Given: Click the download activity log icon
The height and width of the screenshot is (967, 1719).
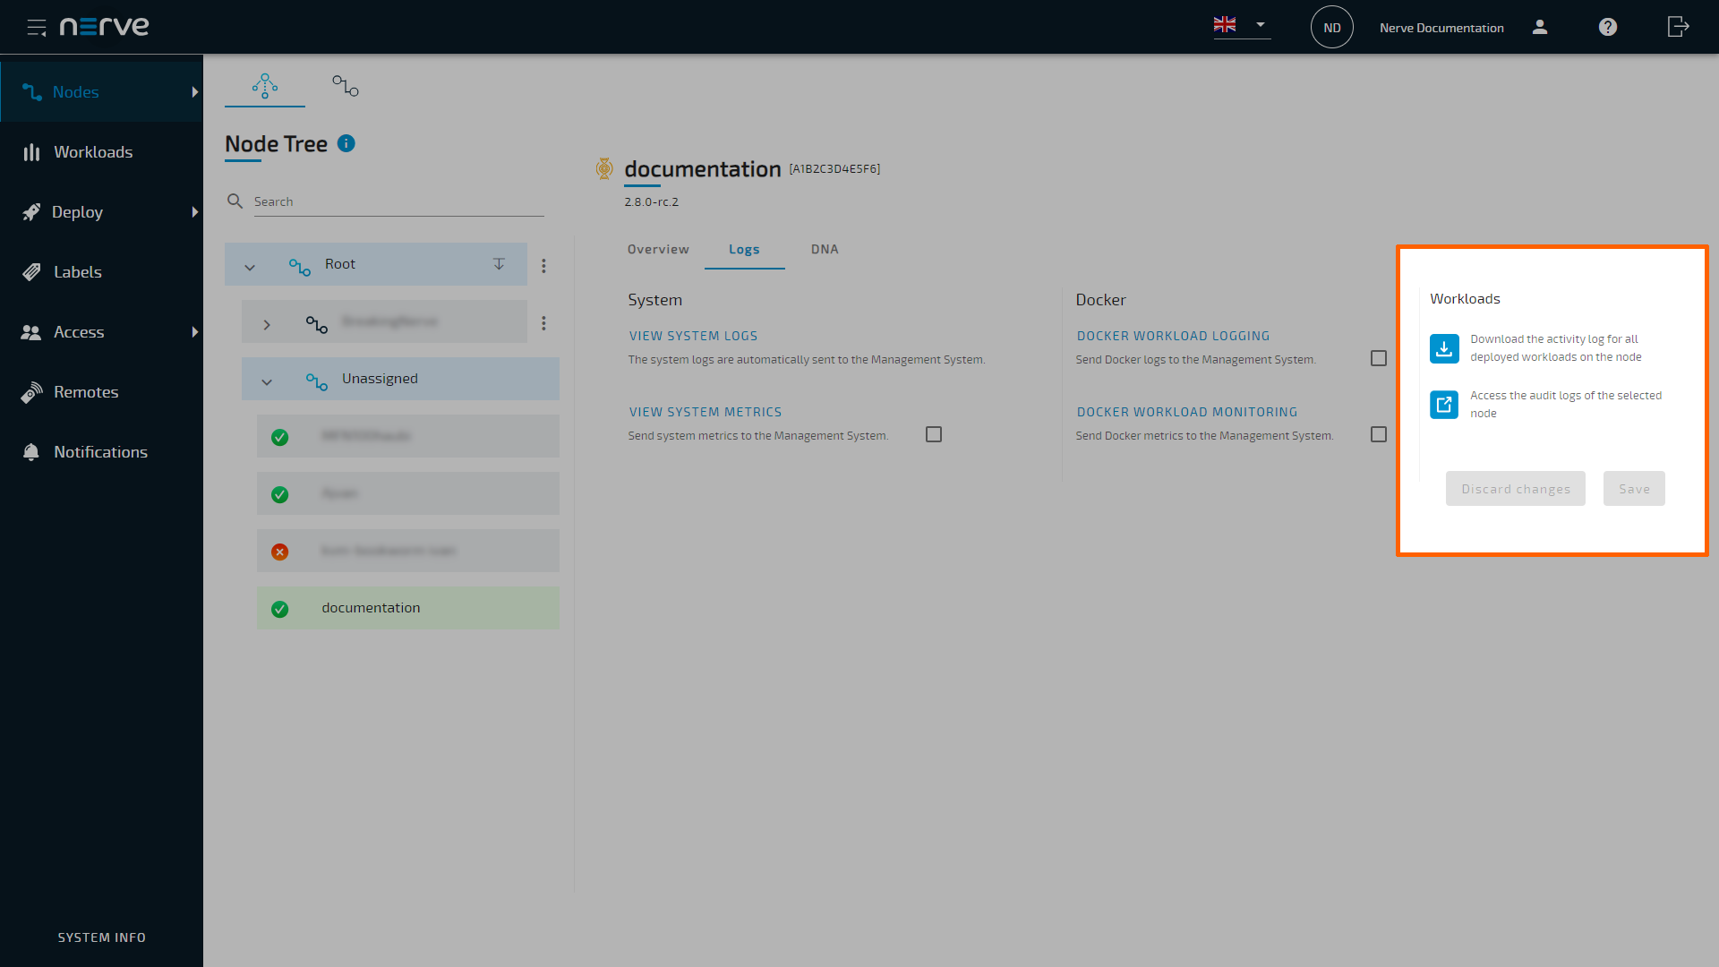Looking at the screenshot, I should (x=1443, y=348).
